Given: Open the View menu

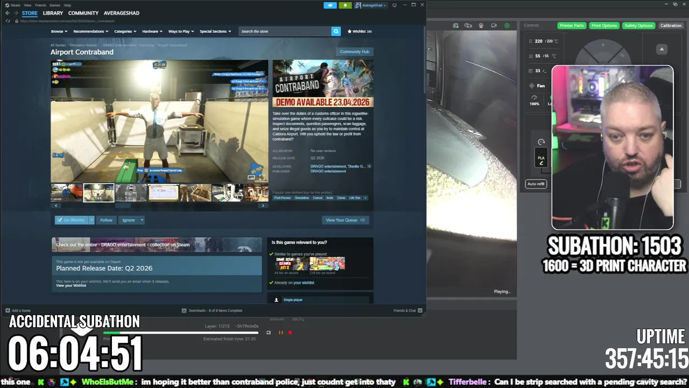Looking at the screenshot, I should click(x=27, y=5).
